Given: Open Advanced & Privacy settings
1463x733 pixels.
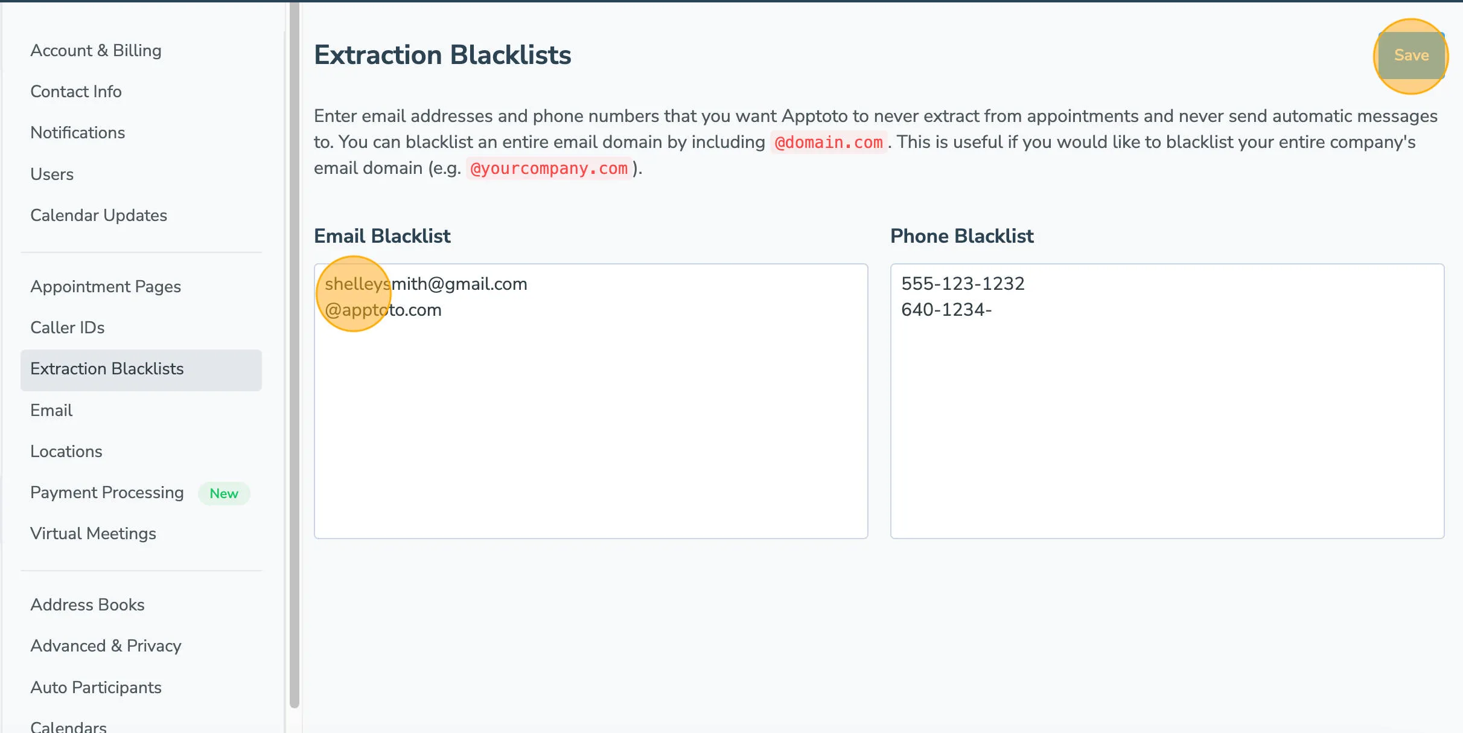Looking at the screenshot, I should point(106,645).
